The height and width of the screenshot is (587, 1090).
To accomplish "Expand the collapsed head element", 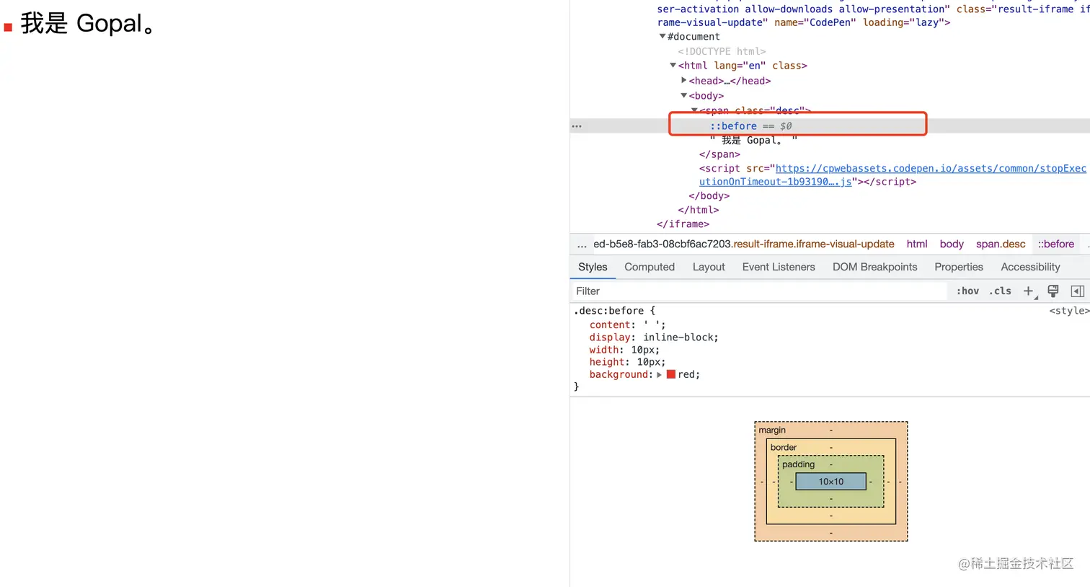I will coord(684,81).
